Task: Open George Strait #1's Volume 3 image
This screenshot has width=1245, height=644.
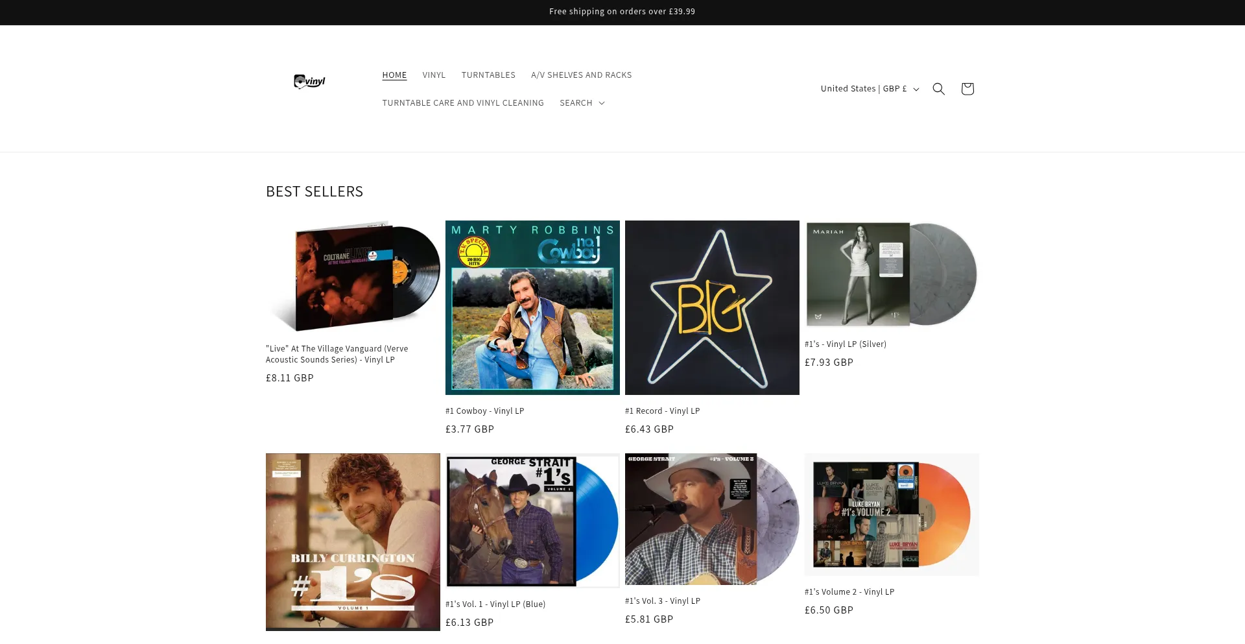Action: [712, 519]
